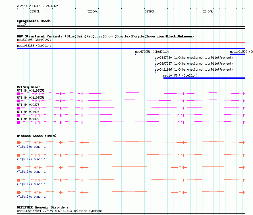Click the 32400k ruler position label
This screenshot has width=253, height=215.
208,11
